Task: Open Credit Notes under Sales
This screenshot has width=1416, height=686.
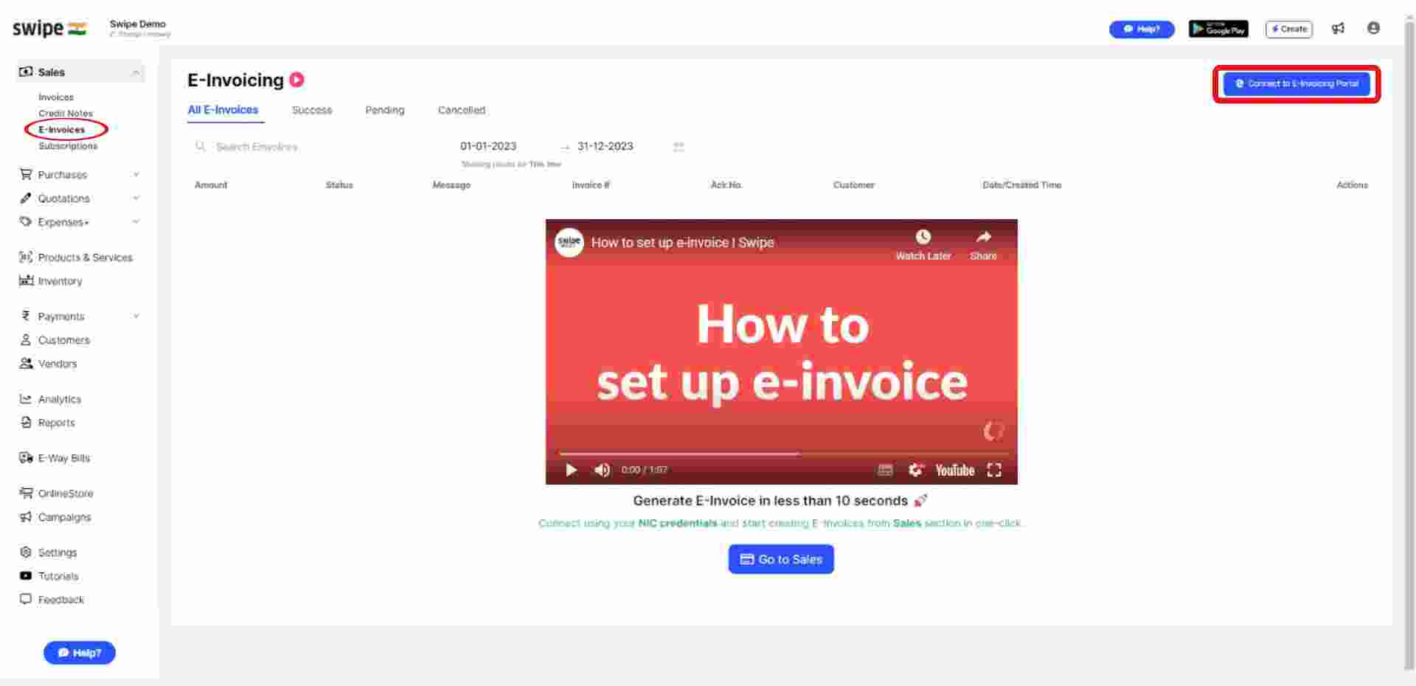Action: 66,114
